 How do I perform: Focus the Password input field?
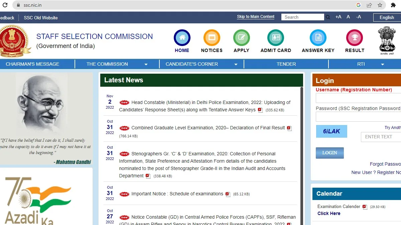pyautogui.click(x=358, y=117)
